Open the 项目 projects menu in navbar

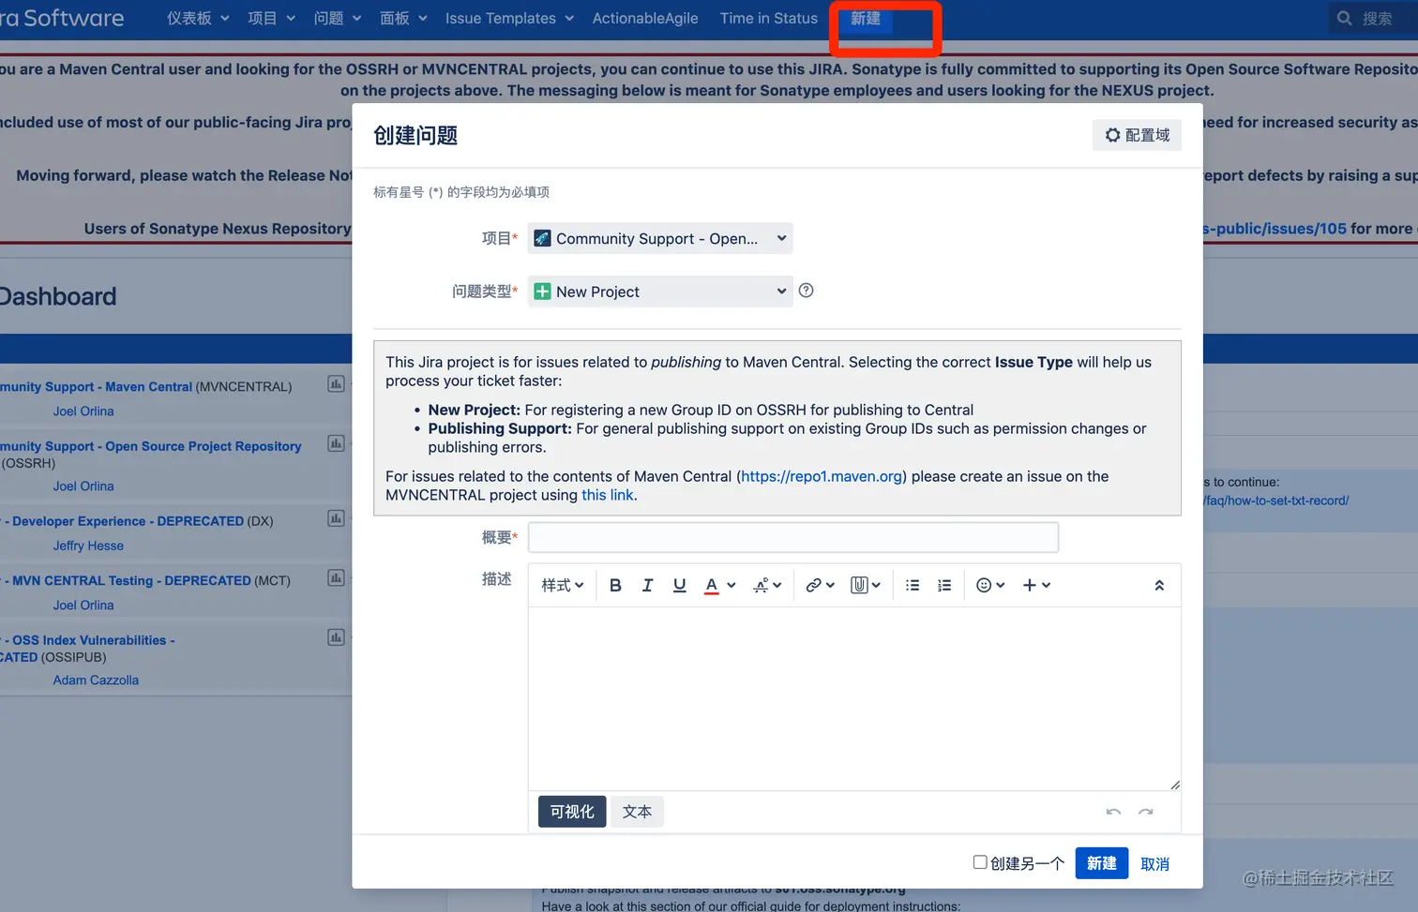[271, 18]
